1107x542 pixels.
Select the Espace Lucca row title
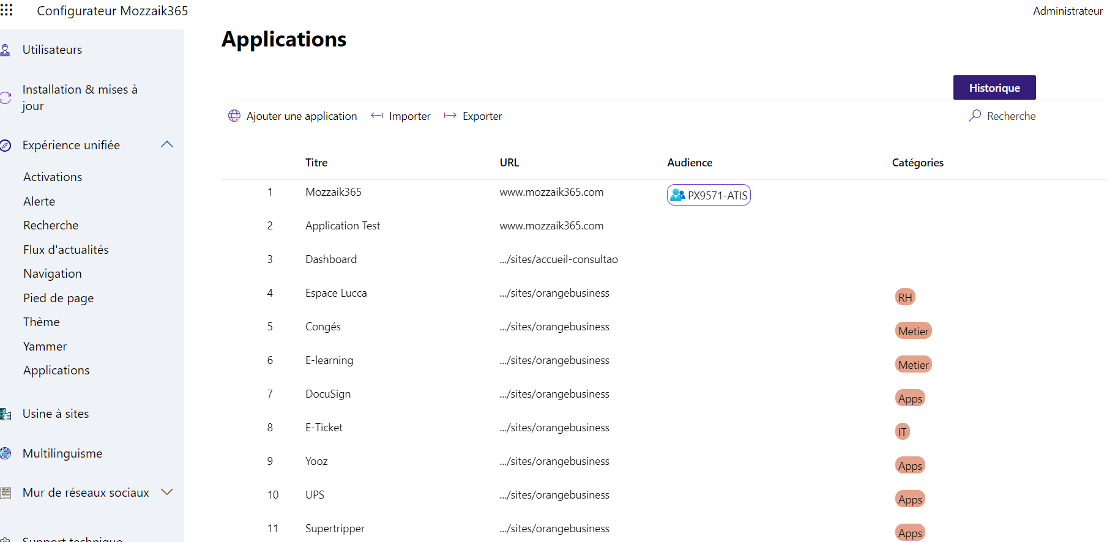336,293
